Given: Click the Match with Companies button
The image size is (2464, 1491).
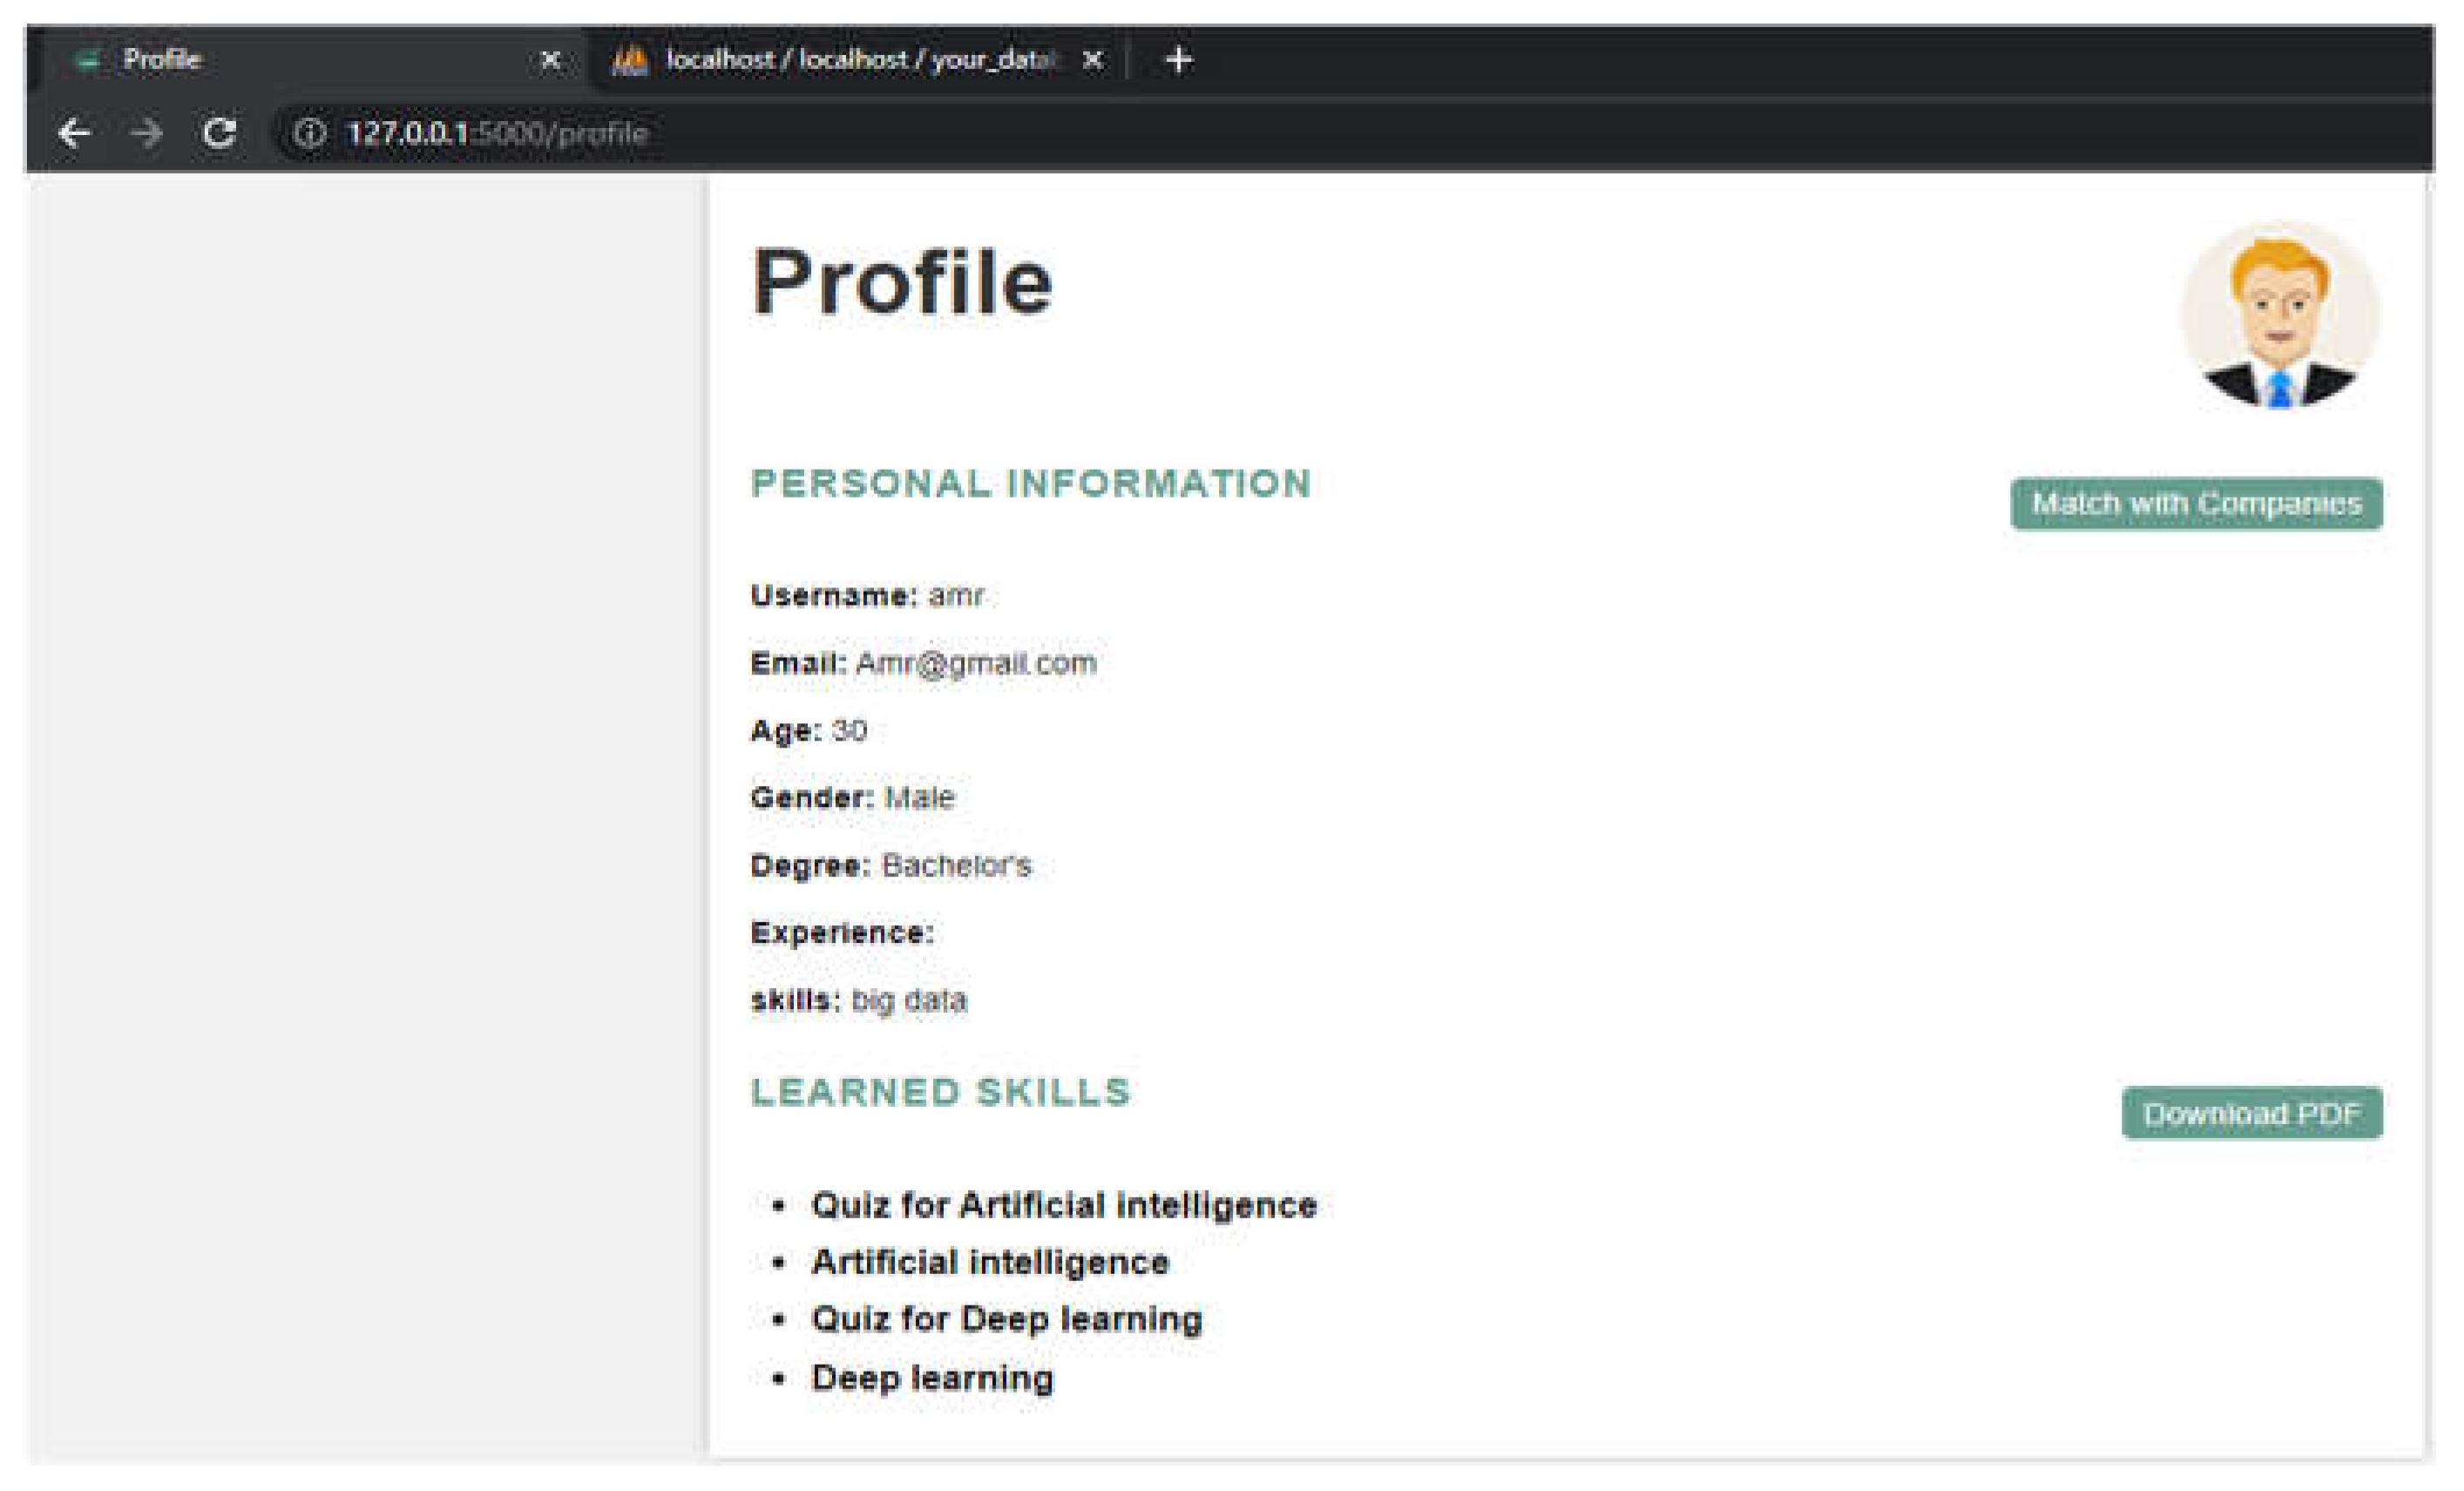Looking at the screenshot, I should [x=2197, y=504].
